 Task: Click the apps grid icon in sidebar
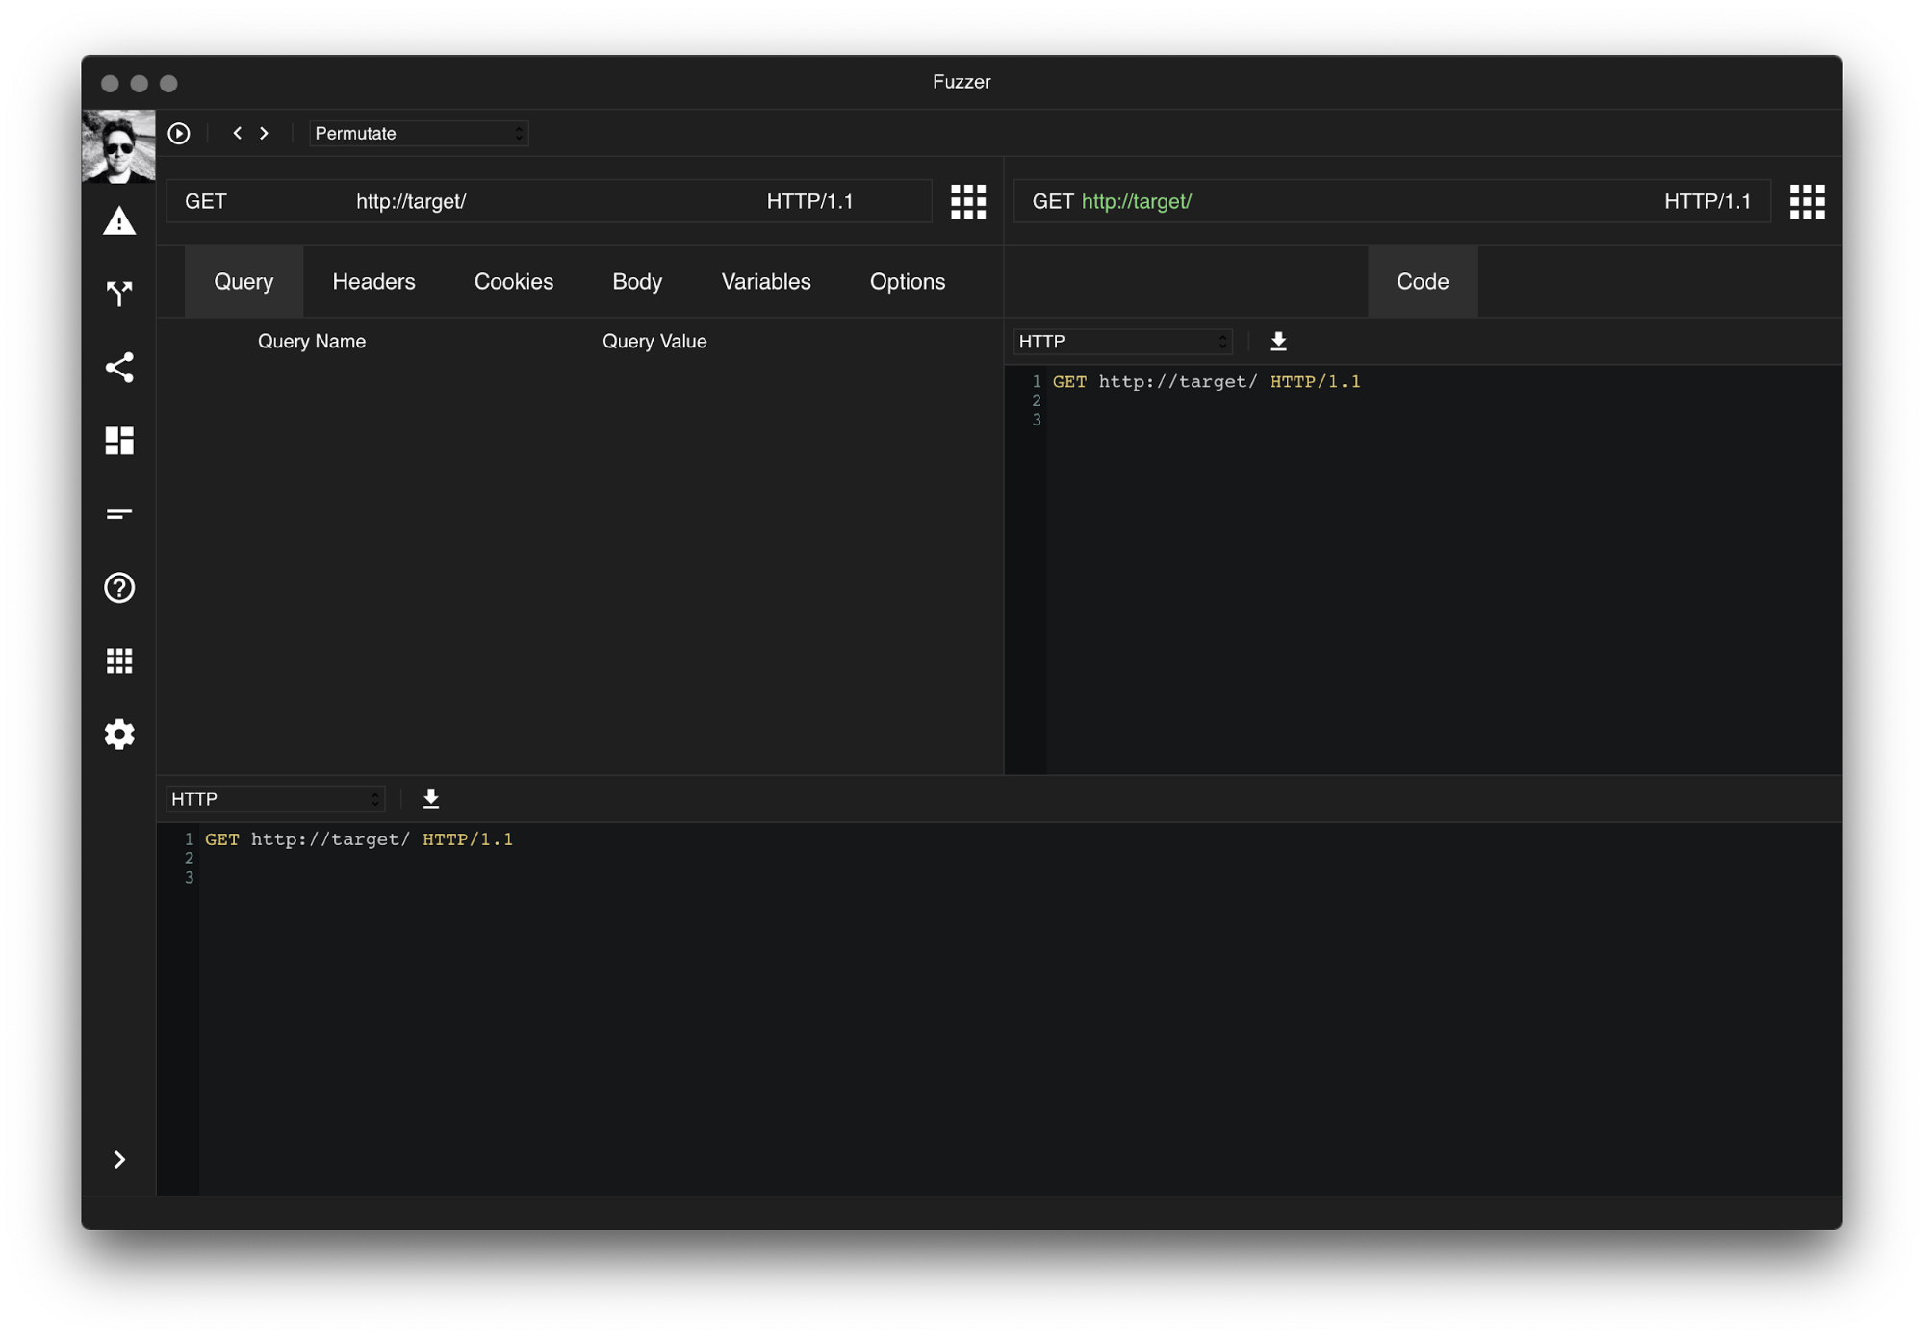point(119,660)
